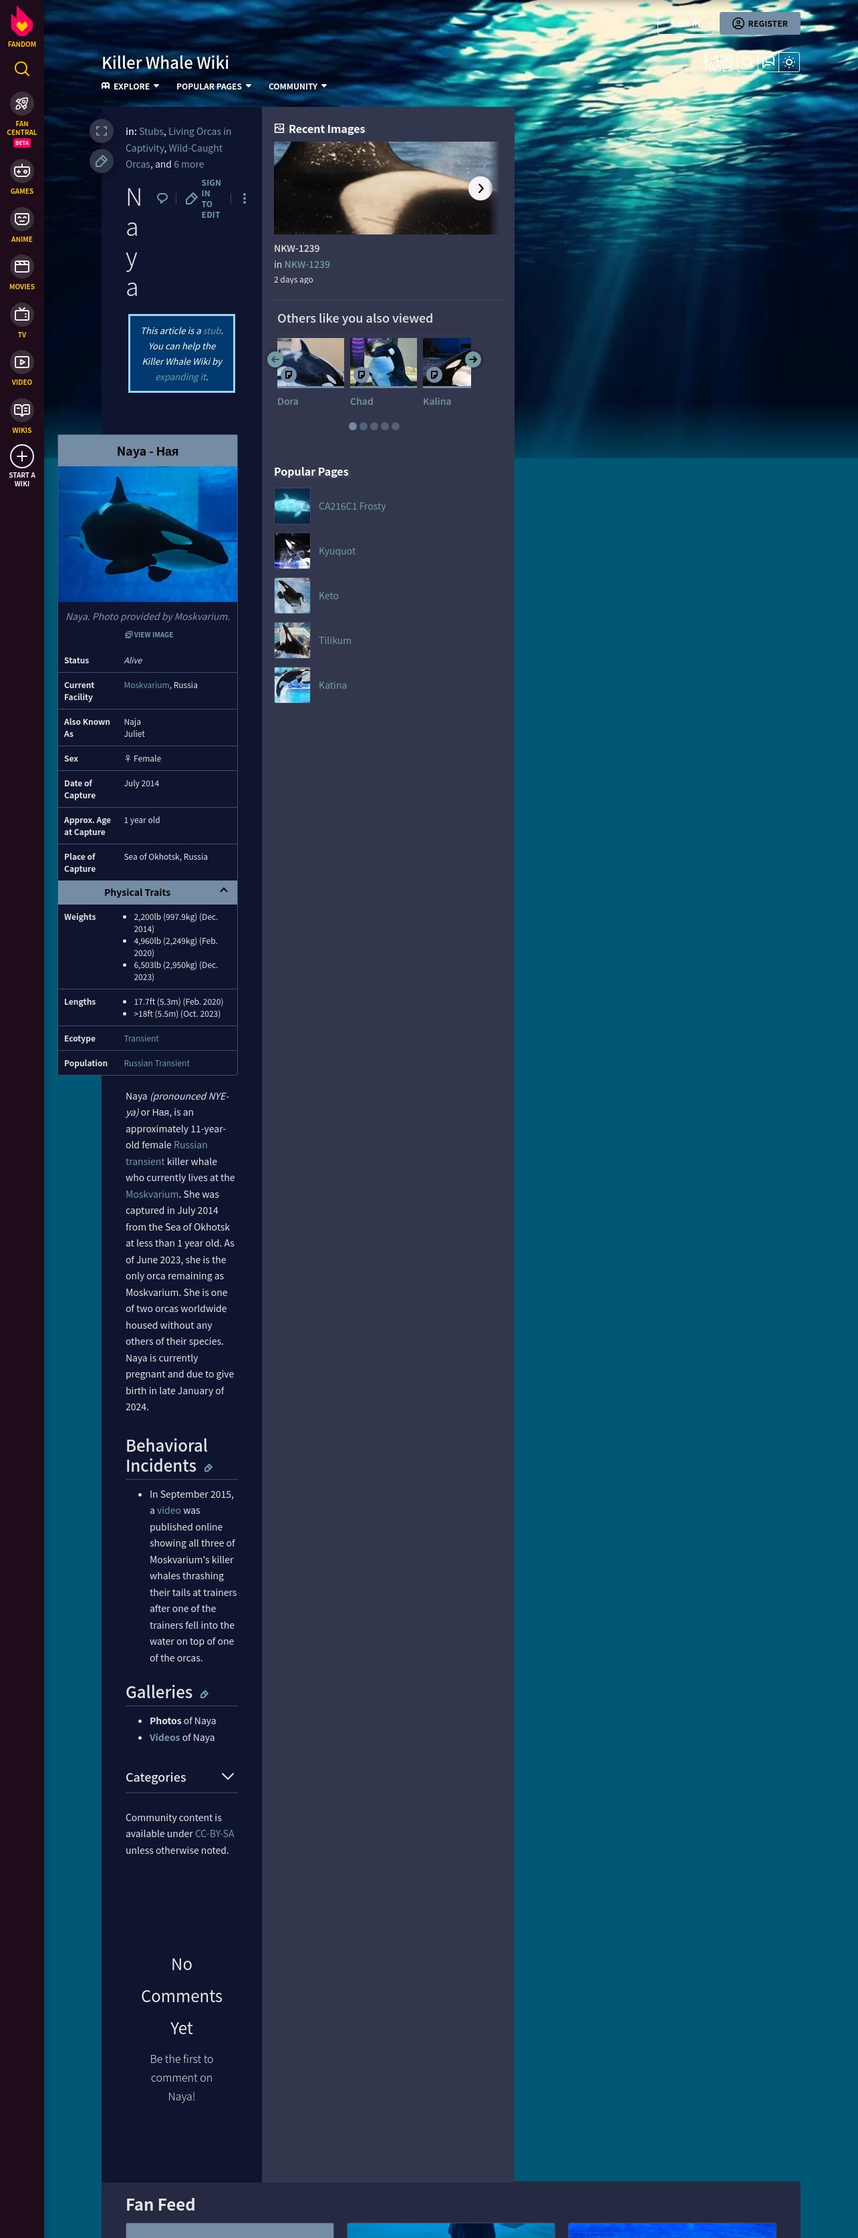Image resolution: width=858 pixels, height=2238 pixels.
Task: Edit the Behavioral Incidents section
Action: pyautogui.click(x=208, y=1468)
